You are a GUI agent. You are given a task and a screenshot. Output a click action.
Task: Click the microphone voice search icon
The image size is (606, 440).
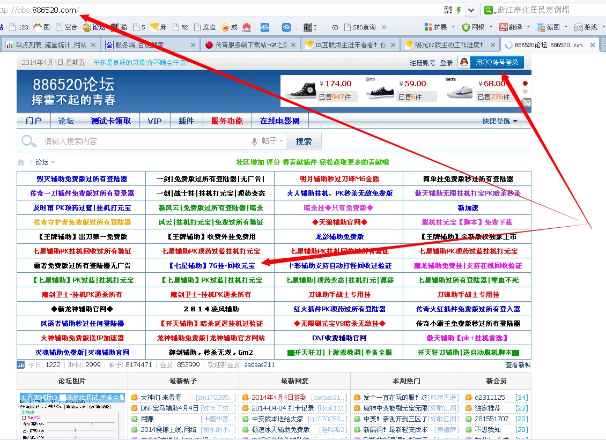254,141
